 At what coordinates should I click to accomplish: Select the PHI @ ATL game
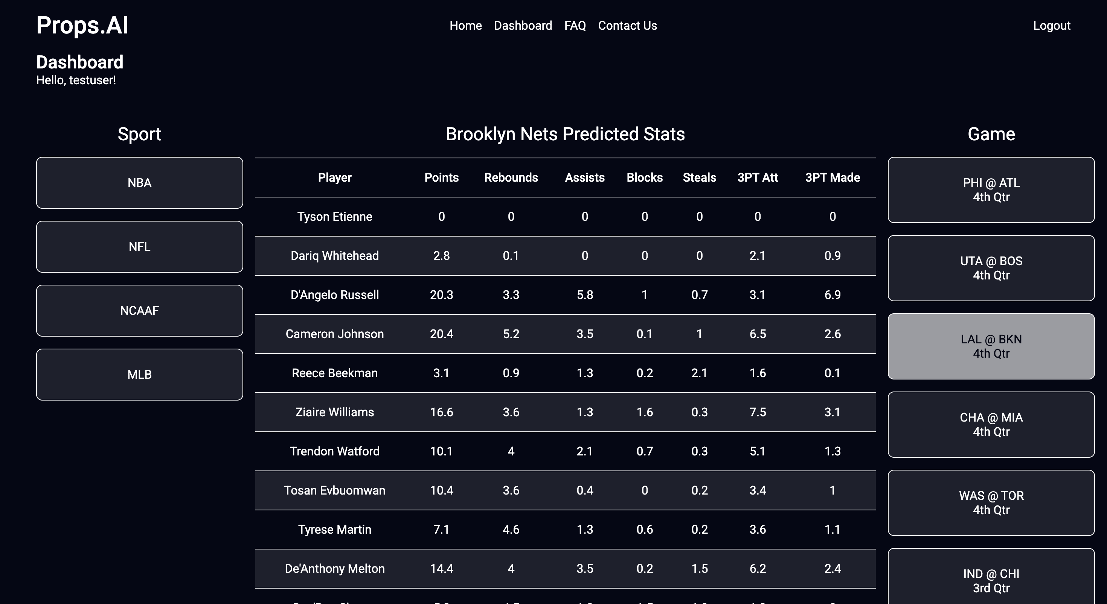(x=991, y=190)
